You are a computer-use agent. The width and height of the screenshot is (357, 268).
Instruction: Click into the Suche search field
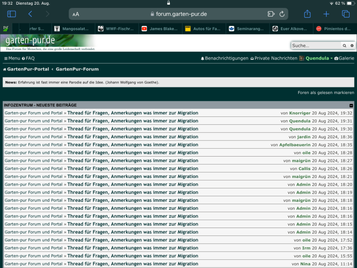click(315, 46)
